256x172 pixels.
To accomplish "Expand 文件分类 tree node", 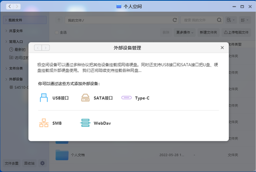I will (6, 68).
